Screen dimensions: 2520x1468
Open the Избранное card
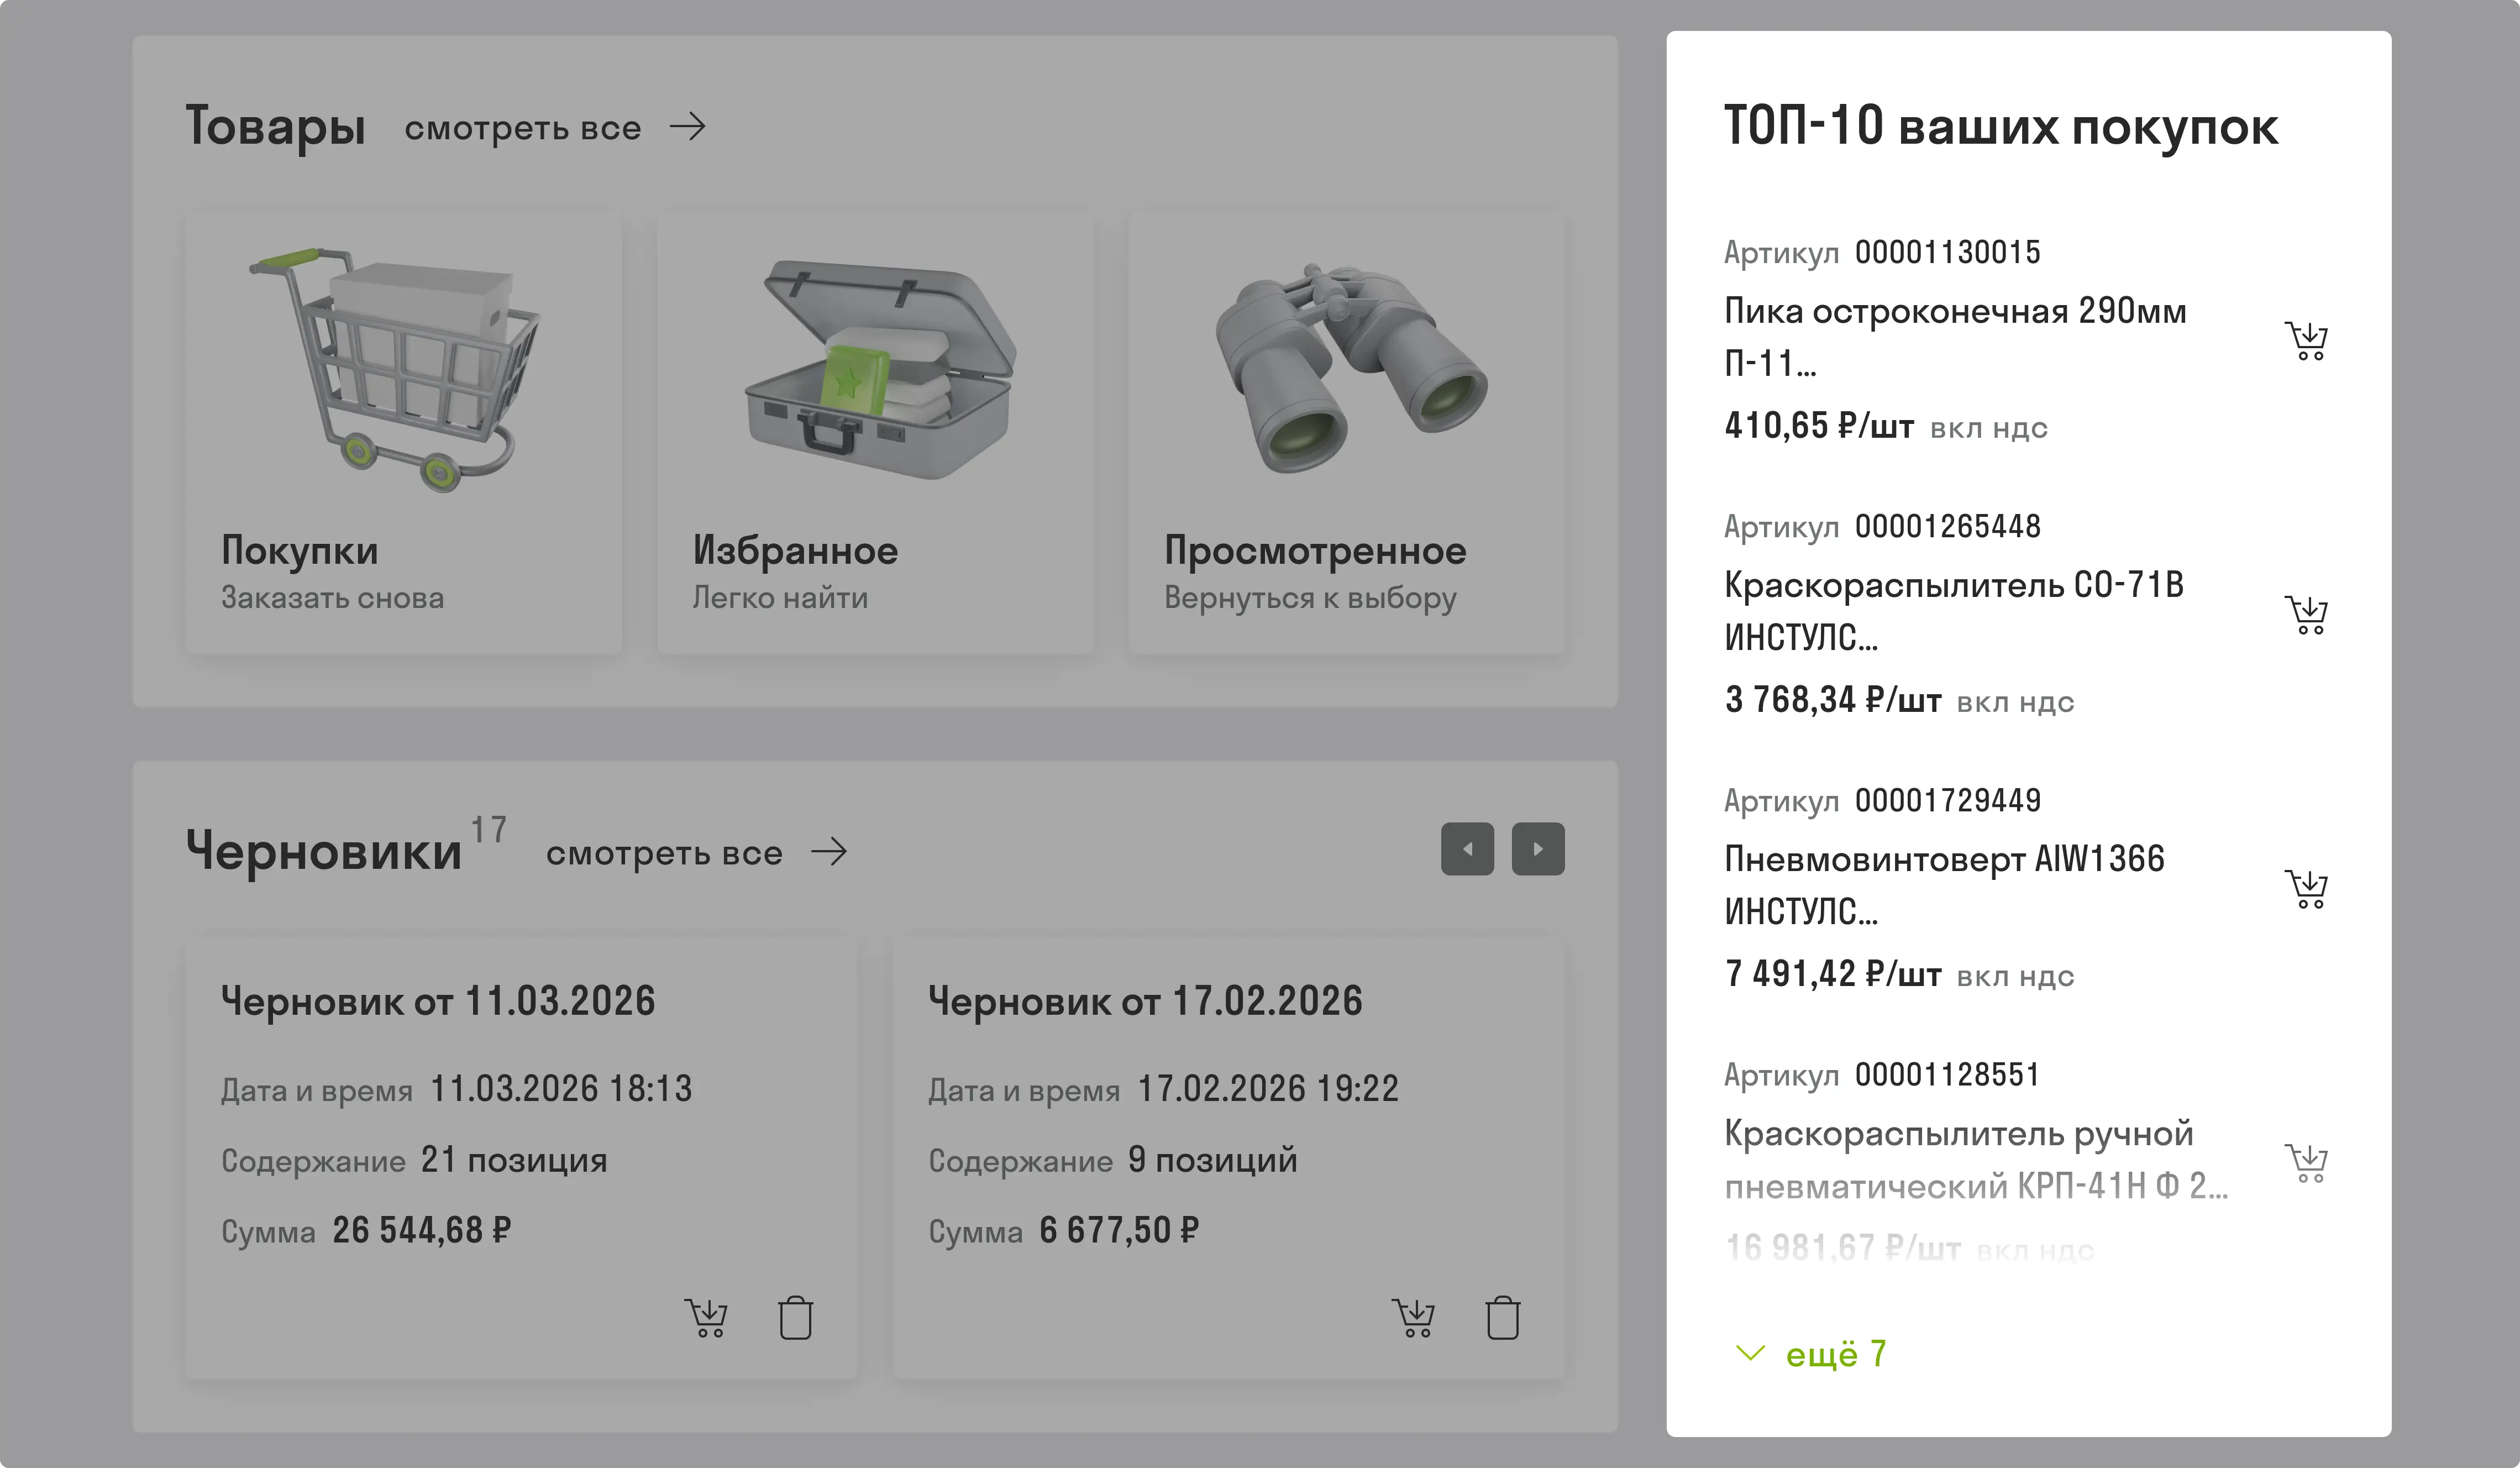[x=875, y=433]
